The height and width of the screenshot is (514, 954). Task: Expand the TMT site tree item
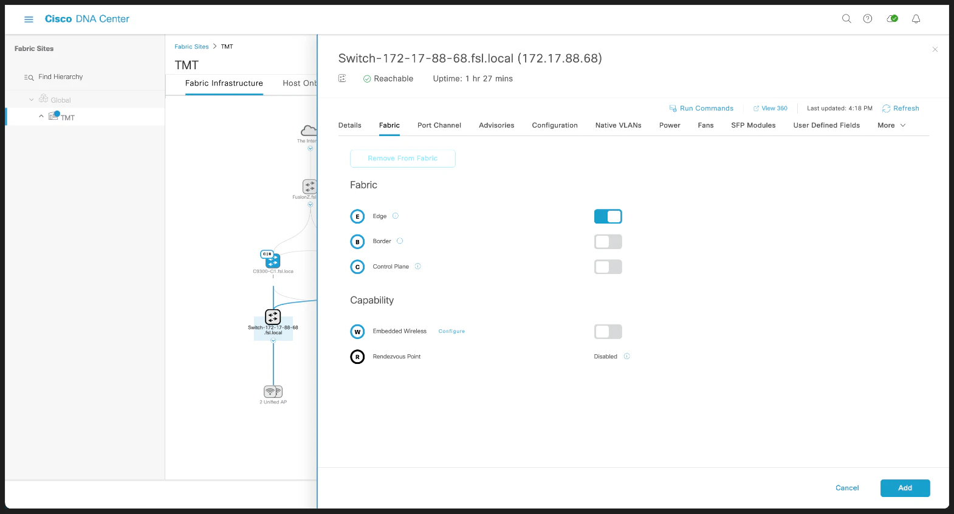point(41,116)
